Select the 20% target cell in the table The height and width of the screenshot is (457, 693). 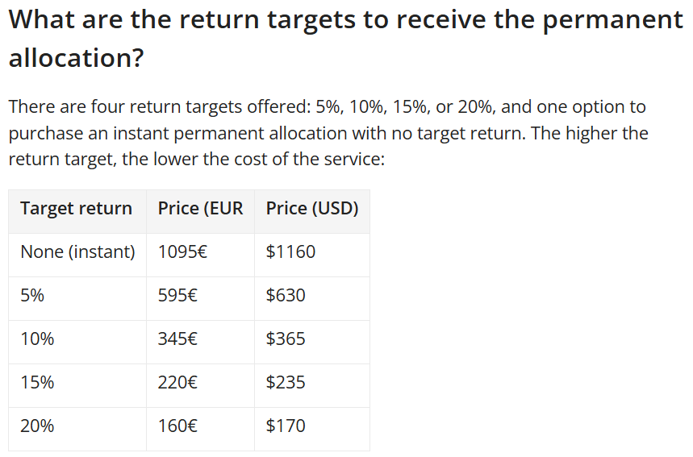tap(37, 426)
